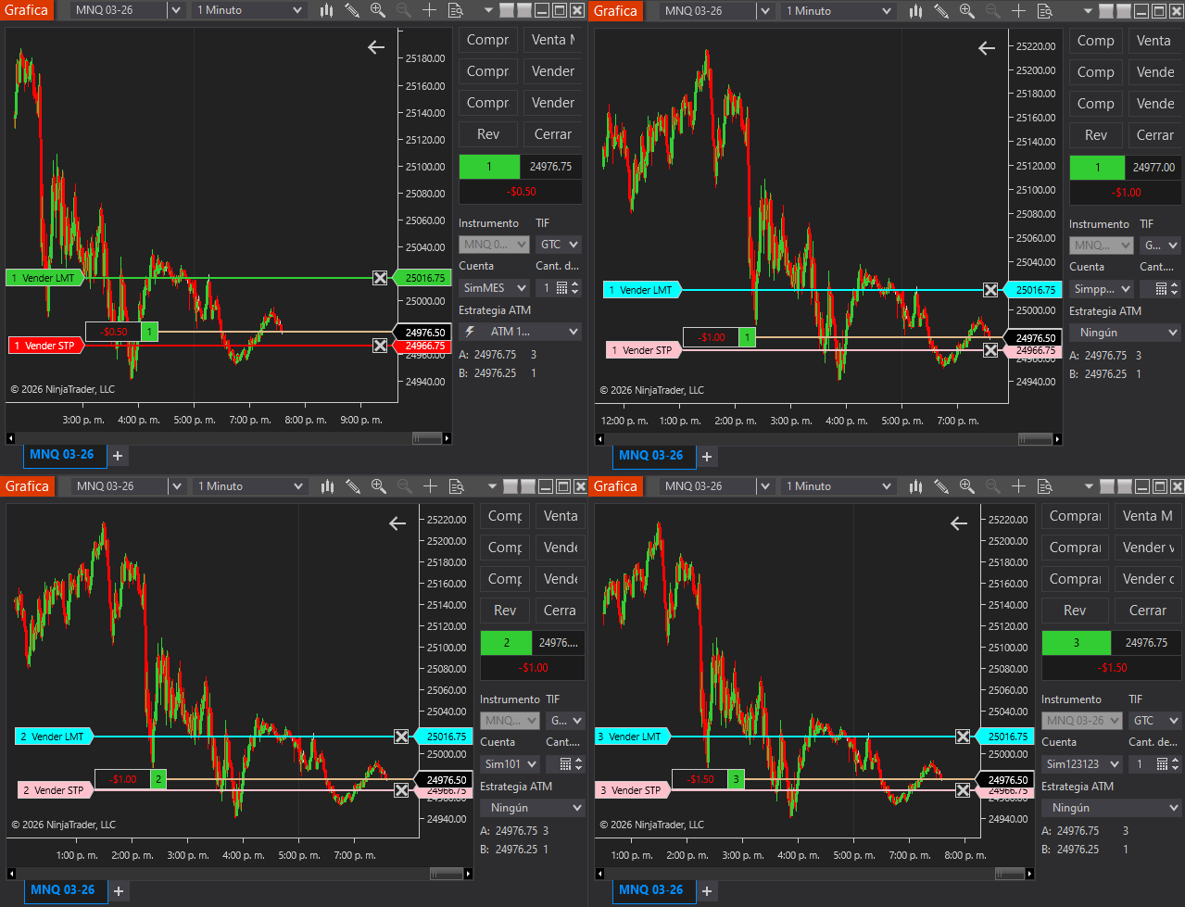Open data box icon in top-left chart toolbar
This screenshot has height=907, width=1185.
455,10
